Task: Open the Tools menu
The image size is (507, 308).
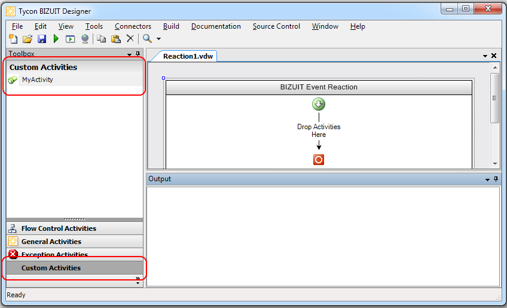Action: point(94,26)
